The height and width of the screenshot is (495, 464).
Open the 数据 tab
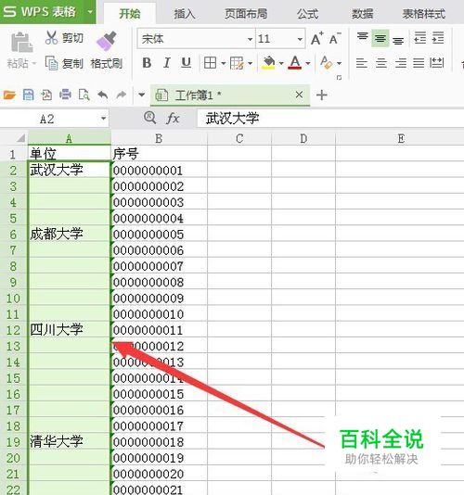point(363,14)
